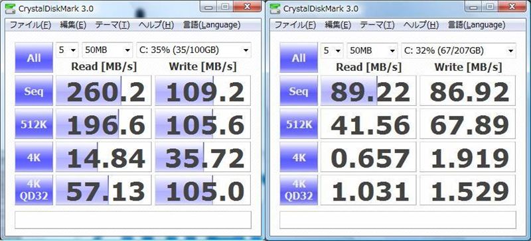Click Read [MB/s] header in right window
The height and width of the screenshot is (241, 531).
point(368,67)
